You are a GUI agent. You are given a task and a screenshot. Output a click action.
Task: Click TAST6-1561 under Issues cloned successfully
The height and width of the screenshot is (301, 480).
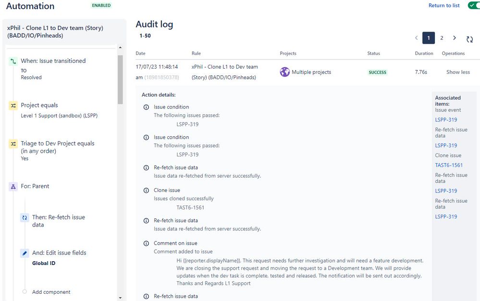[x=190, y=207]
